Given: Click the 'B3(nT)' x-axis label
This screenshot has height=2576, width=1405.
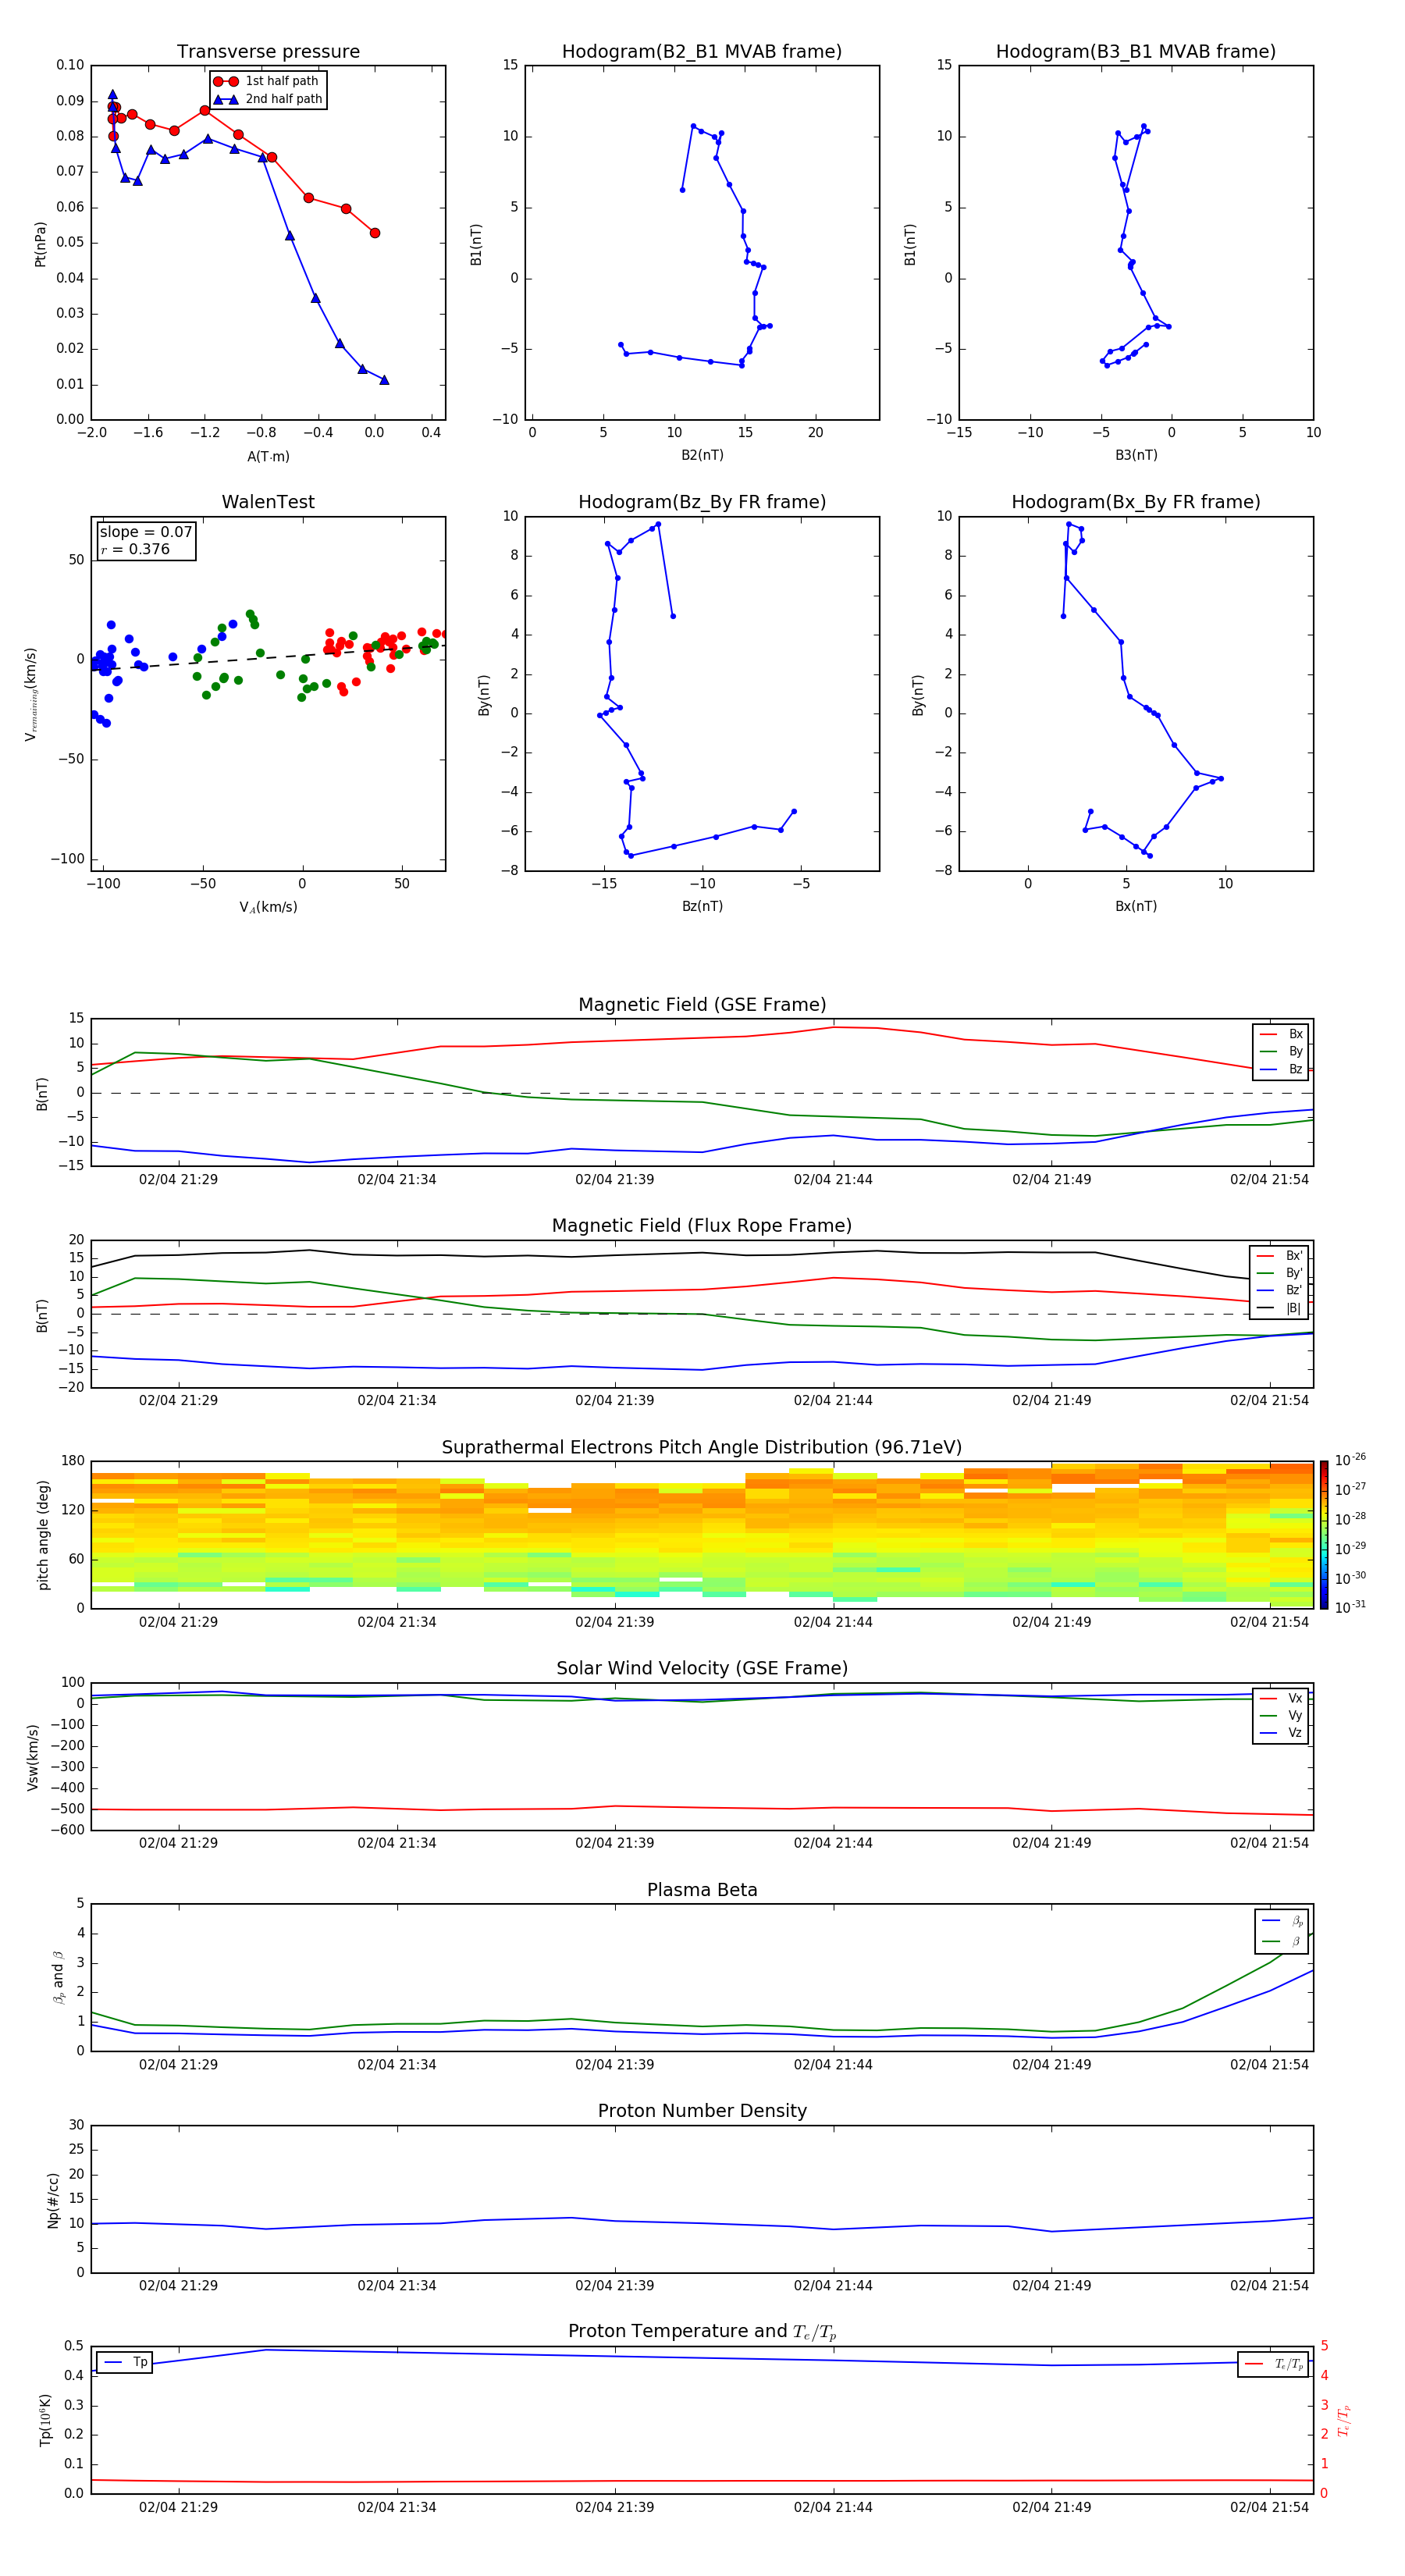Looking at the screenshot, I should (x=1136, y=455).
